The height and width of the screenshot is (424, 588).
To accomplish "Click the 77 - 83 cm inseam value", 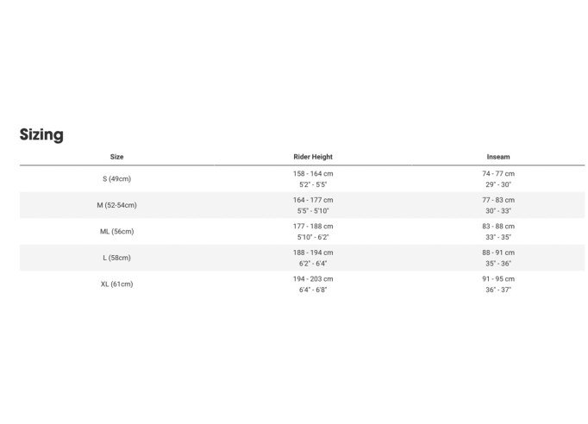I will [x=498, y=200].
